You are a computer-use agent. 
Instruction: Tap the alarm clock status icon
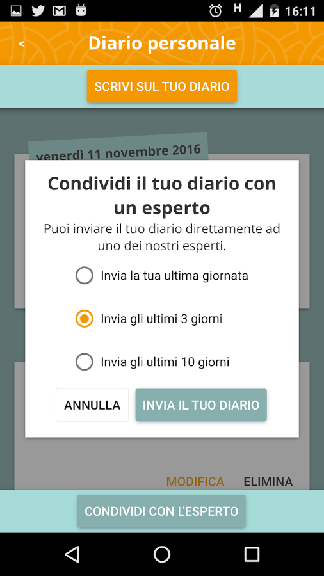(216, 11)
